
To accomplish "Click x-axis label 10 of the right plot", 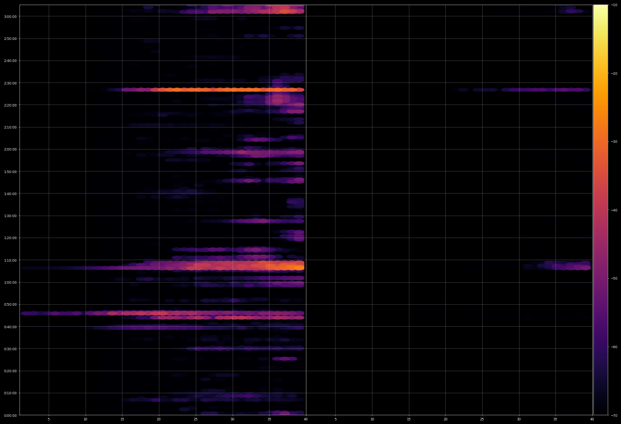I will [372, 419].
